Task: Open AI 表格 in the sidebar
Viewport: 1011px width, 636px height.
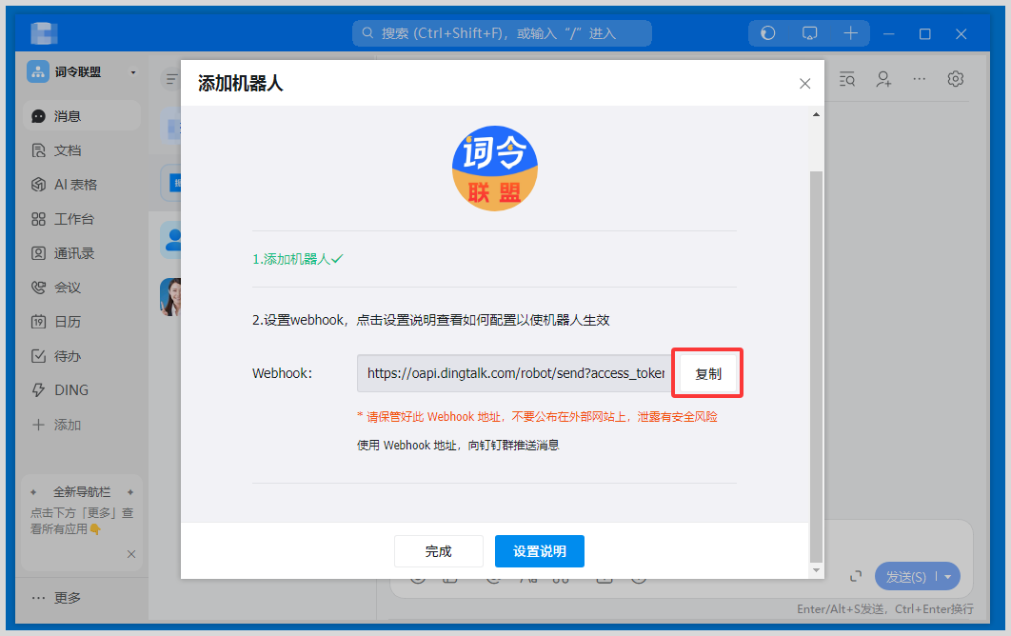Action: click(74, 185)
